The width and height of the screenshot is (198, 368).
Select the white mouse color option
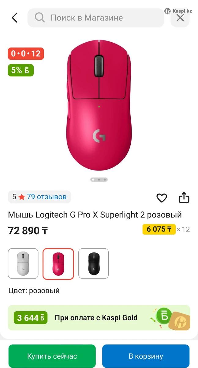(23, 263)
